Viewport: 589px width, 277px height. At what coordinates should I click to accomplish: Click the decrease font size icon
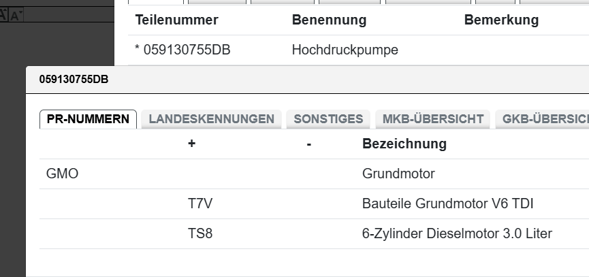click(x=16, y=15)
